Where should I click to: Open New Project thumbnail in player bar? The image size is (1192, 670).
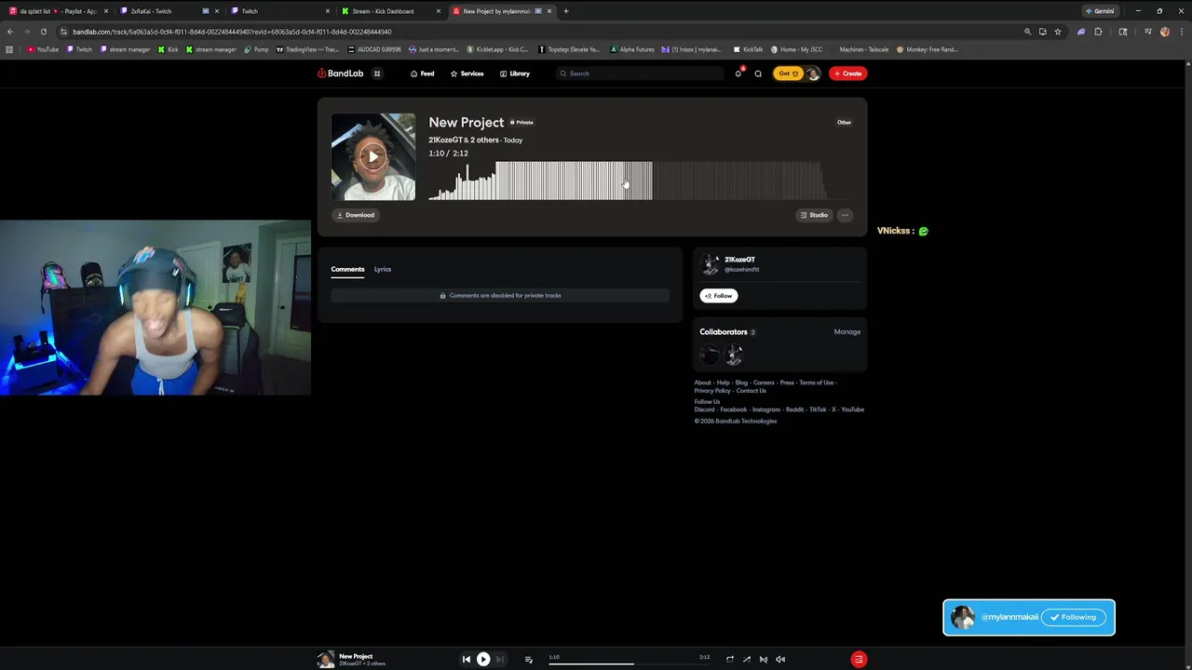click(325, 659)
